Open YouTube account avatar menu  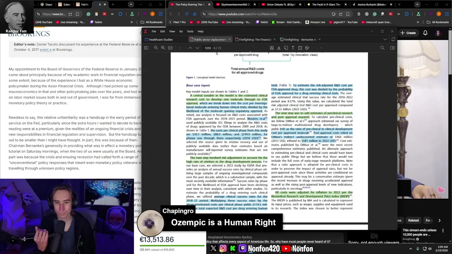click(x=438, y=33)
